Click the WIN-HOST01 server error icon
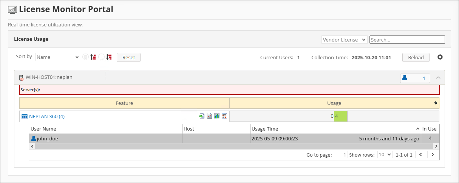 [x=22, y=77]
